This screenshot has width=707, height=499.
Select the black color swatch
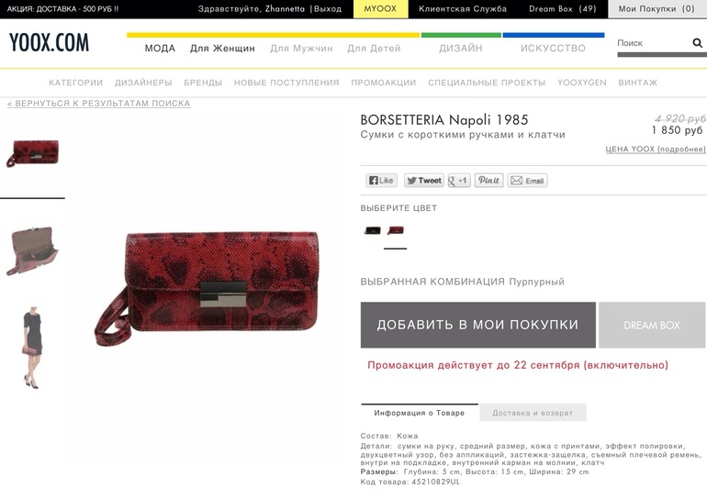click(x=373, y=230)
